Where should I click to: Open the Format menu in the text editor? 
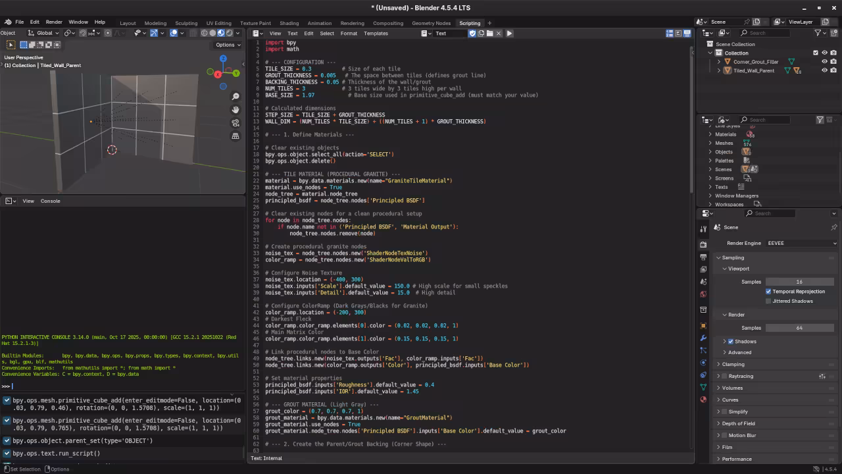(x=349, y=33)
